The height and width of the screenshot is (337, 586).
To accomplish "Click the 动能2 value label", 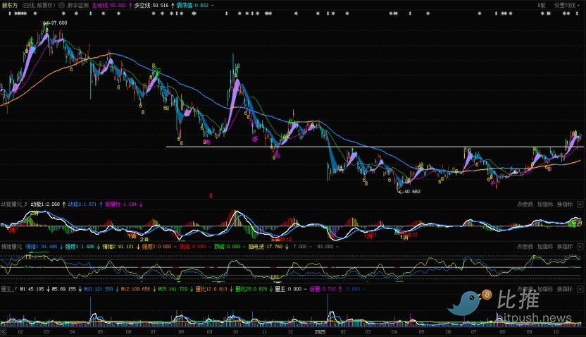I will coord(82,204).
